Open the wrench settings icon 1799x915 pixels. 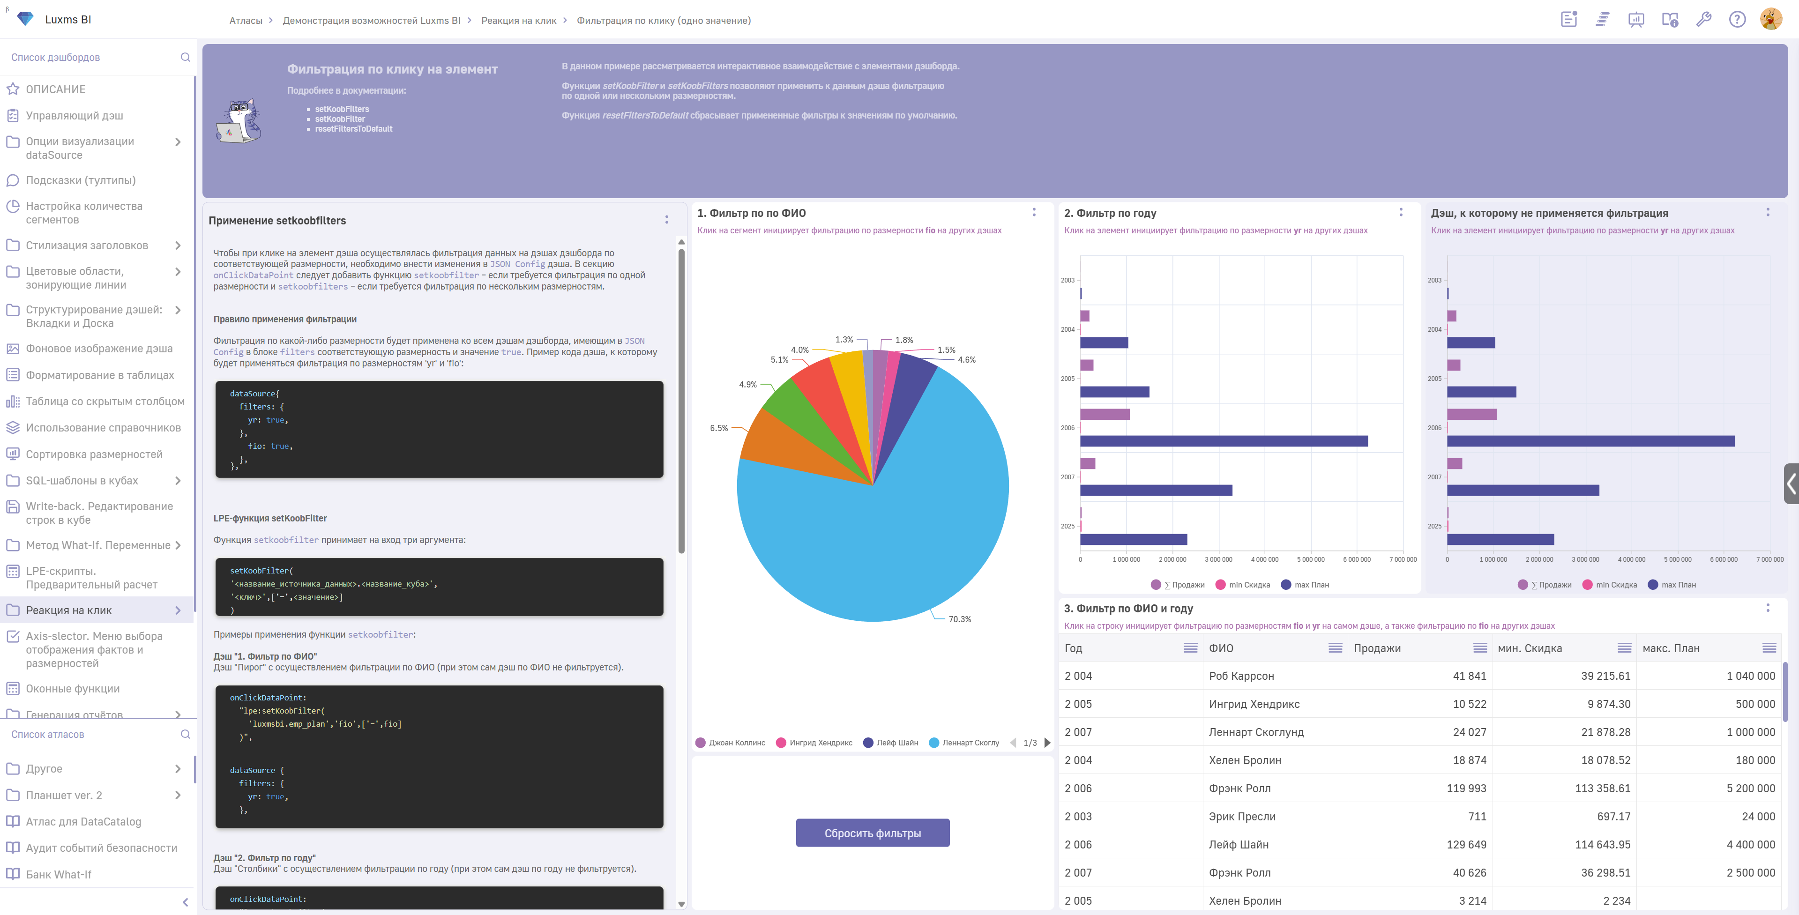click(x=1703, y=20)
